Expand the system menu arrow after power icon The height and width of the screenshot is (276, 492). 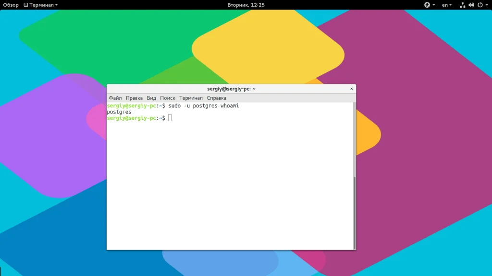coord(486,5)
